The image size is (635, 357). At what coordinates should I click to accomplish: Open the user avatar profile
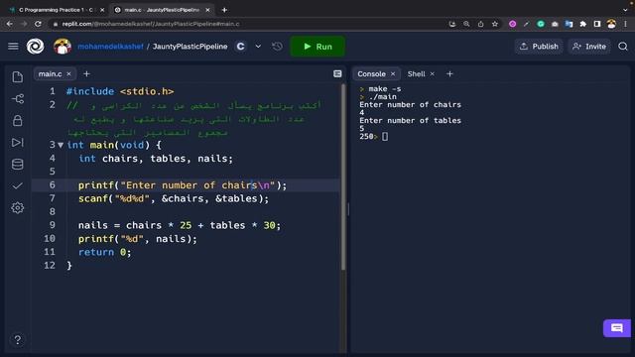62,47
